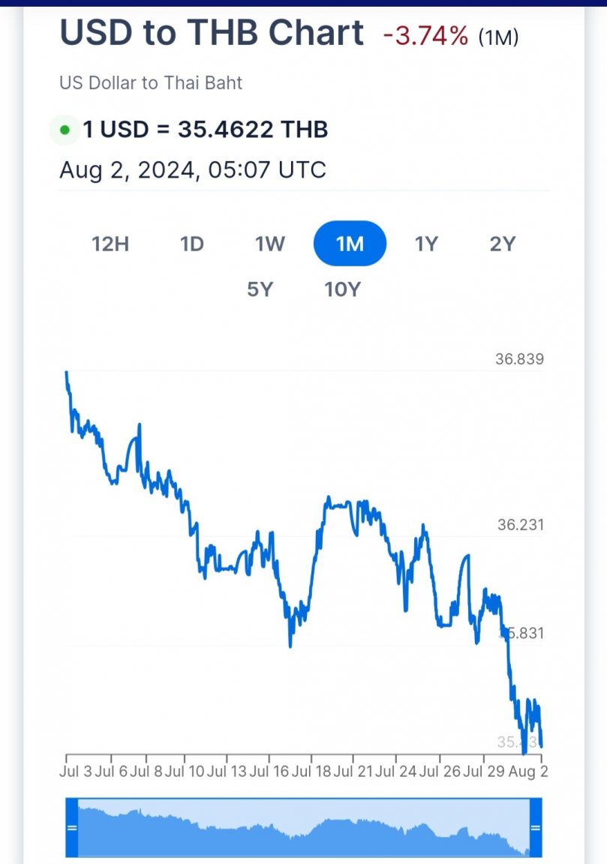Click the 36.839 price axis label

(x=519, y=359)
